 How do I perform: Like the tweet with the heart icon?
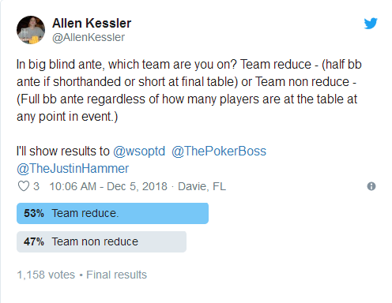point(24,186)
